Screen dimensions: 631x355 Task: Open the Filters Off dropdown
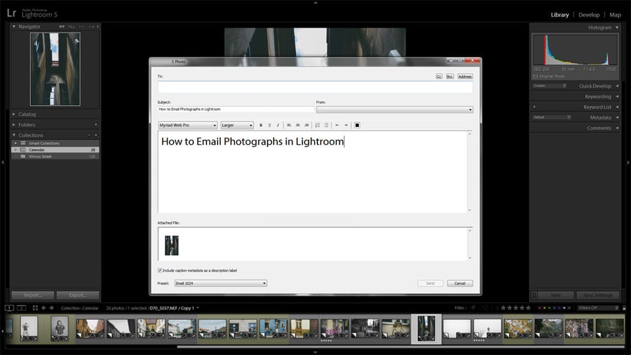tap(598, 308)
